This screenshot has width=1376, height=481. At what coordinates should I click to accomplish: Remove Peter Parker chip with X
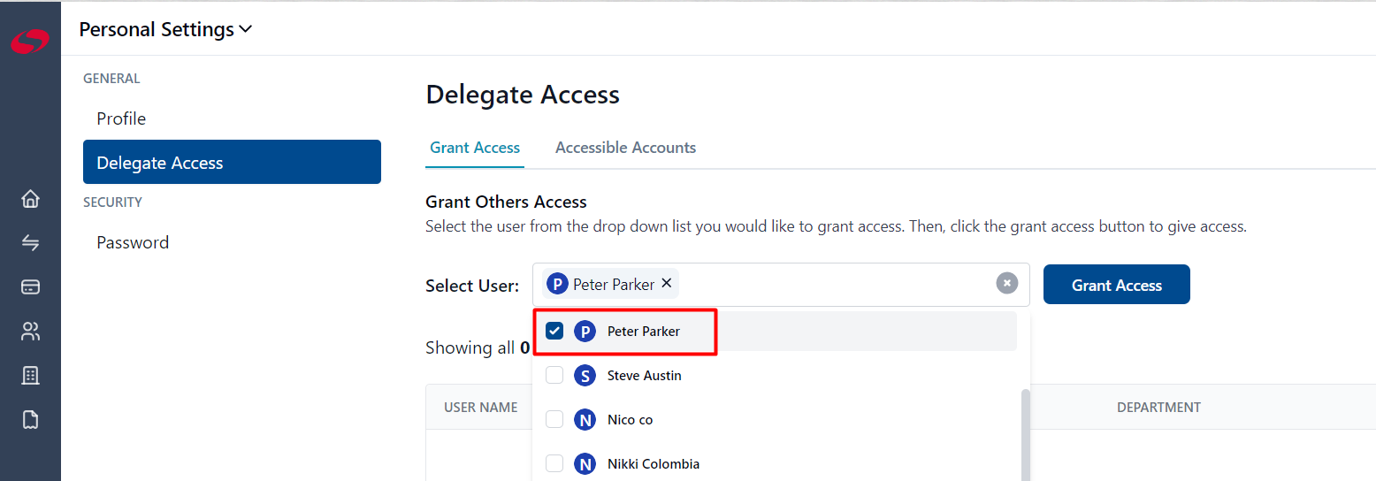pyautogui.click(x=667, y=283)
